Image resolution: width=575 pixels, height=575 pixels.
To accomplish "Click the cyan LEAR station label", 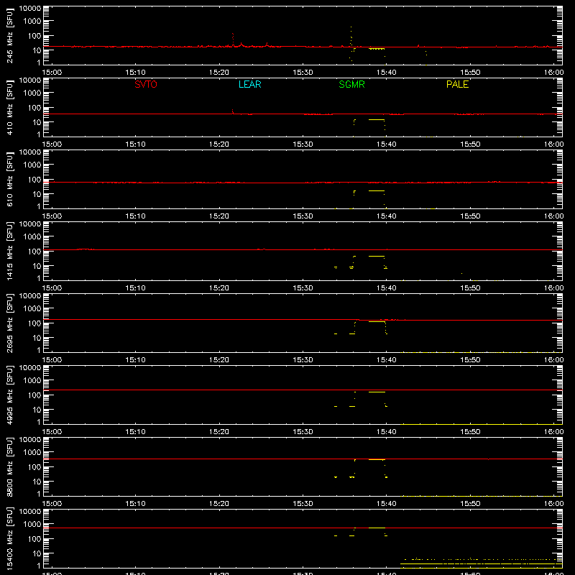I will (249, 84).
